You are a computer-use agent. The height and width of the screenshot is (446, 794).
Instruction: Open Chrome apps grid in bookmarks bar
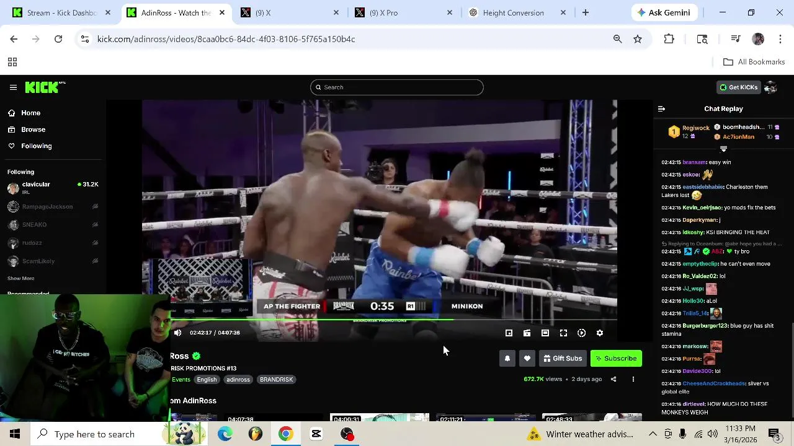(12, 62)
